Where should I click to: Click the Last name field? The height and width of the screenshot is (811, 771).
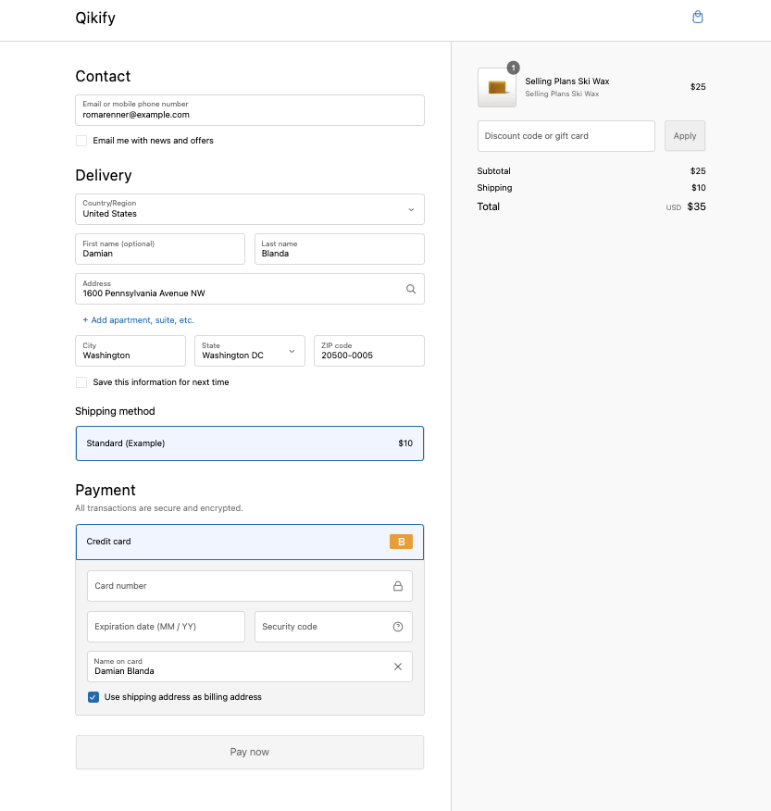point(339,249)
